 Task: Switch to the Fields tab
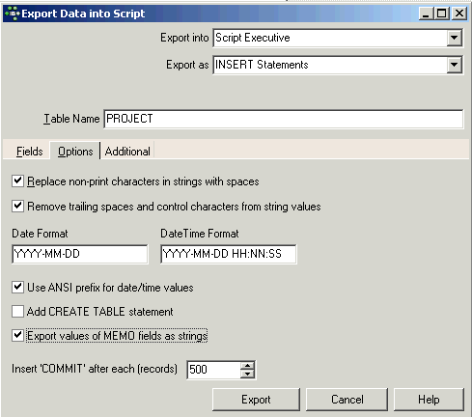[x=30, y=152]
